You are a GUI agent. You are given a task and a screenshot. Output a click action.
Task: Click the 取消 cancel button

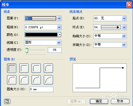coord(120,101)
